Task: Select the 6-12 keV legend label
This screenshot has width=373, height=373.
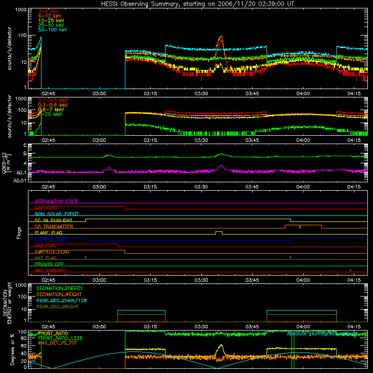Action: 50,16
